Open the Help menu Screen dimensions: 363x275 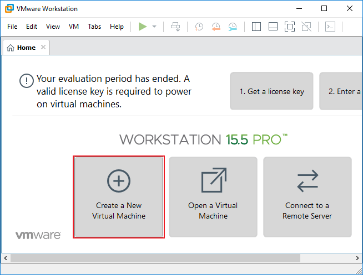point(117,27)
